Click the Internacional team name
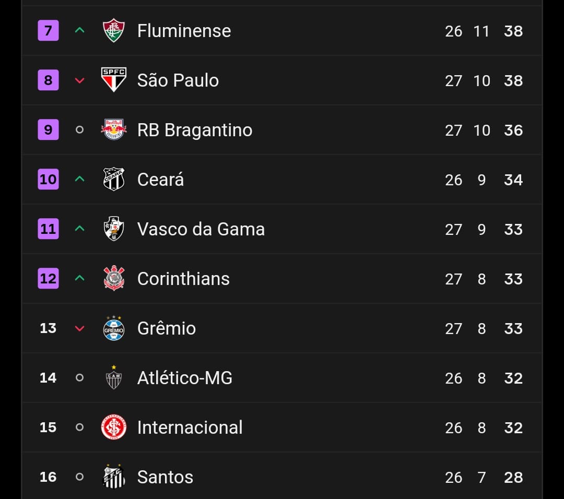Image resolution: width=564 pixels, height=499 pixels. coord(190,427)
